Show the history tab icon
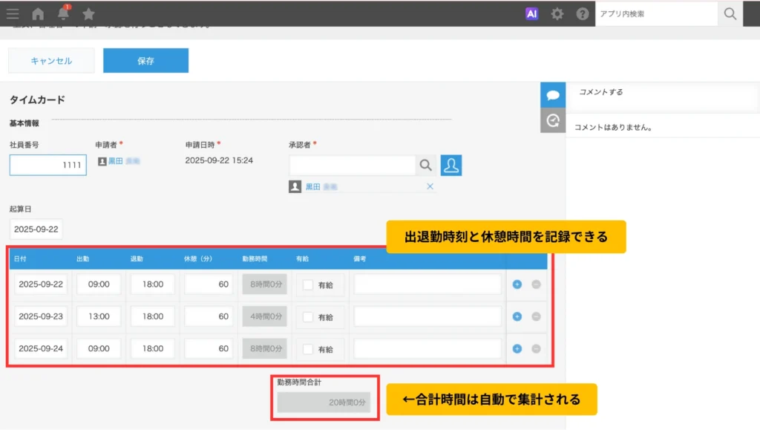Image resolution: width=760 pixels, height=430 pixels. click(x=553, y=120)
